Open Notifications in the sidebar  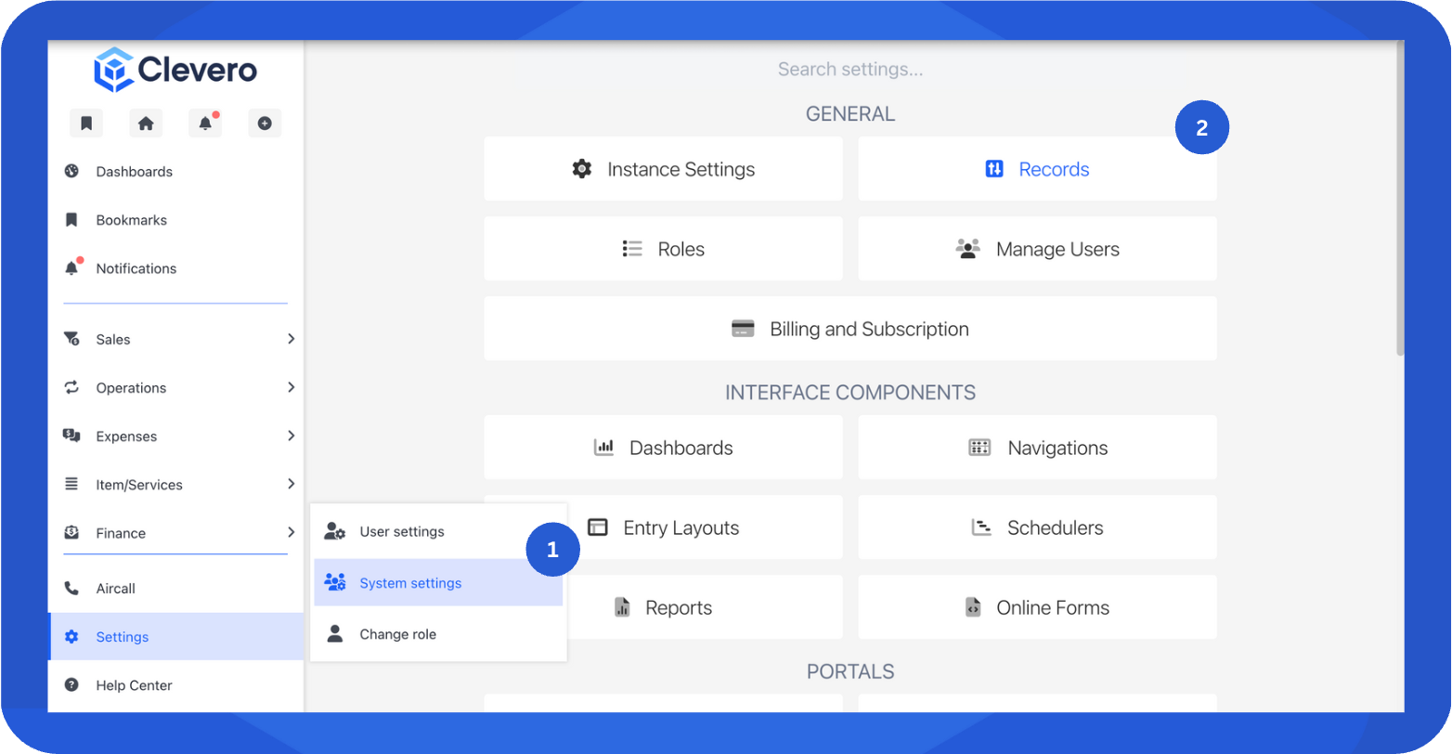click(176, 268)
